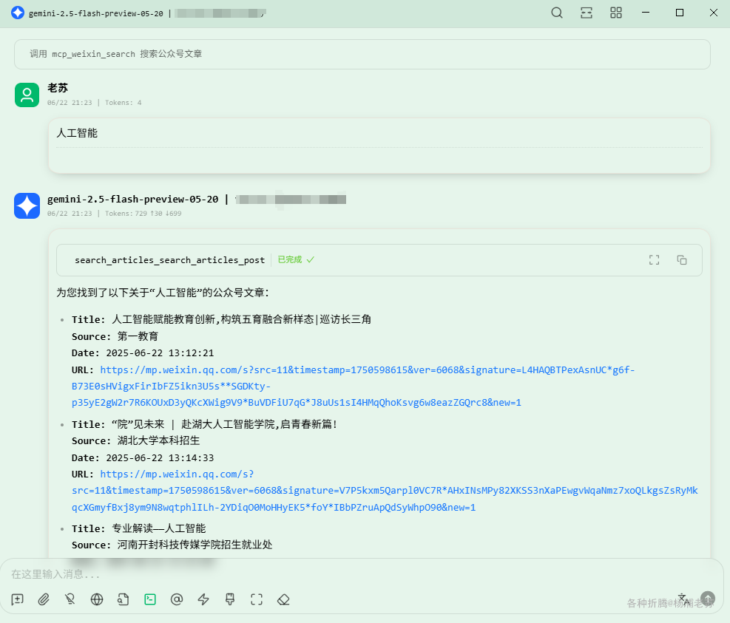Click Date 2025-06-22 13:12:21
This screenshot has width=730, height=623.
(160, 353)
